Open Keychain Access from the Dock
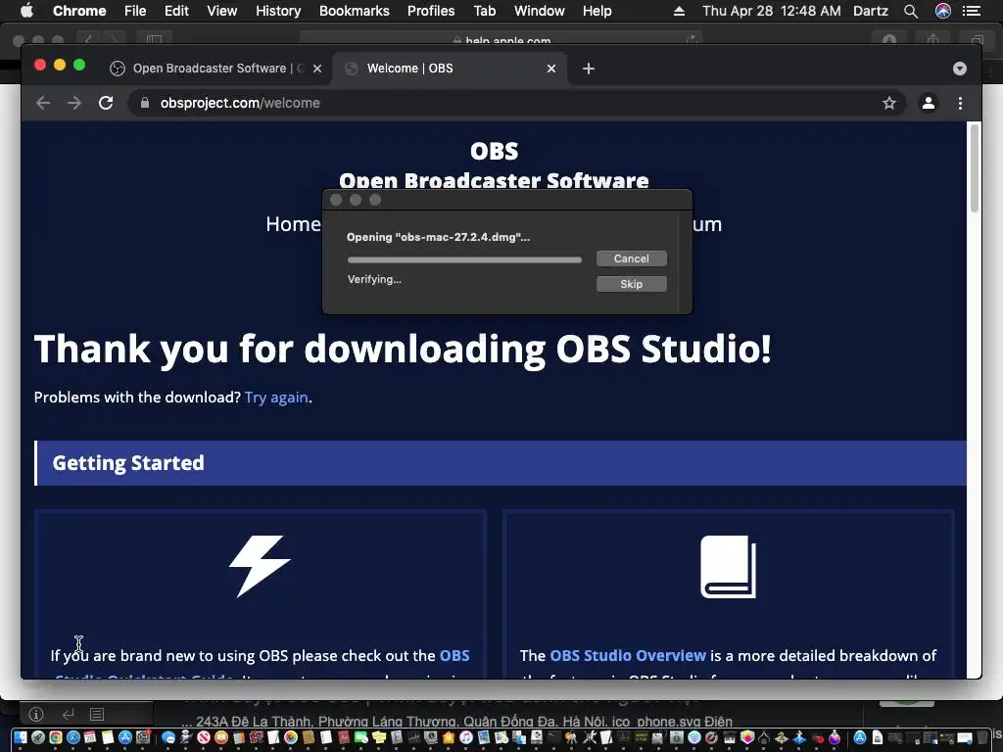This screenshot has width=1003, height=752. [x=571, y=737]
